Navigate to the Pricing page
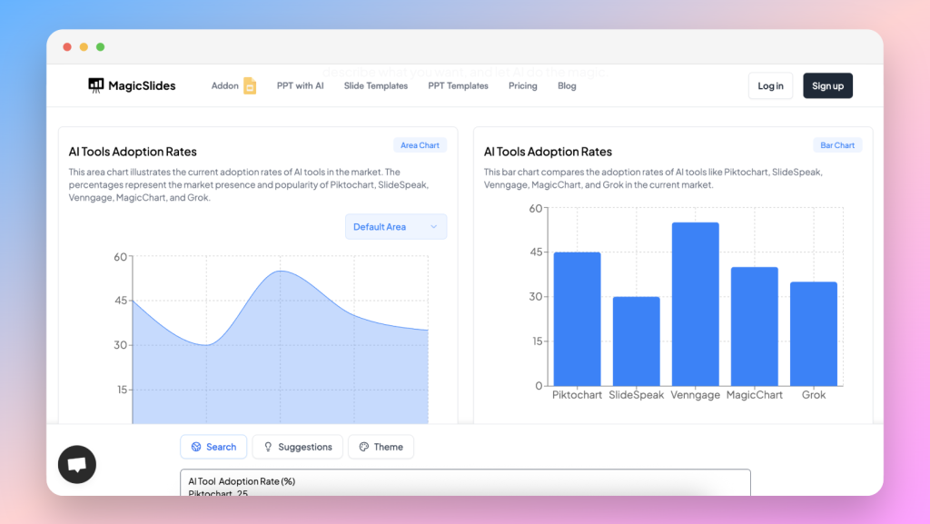Image resolution: width=930 pixels, height=524 pixels. click(522, 86)
